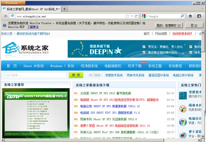Open 雨林木风 Ghost XP SP3 元旦装机版 link
The width and height of the screenshot is (206, 142).
tap(109, 119)
